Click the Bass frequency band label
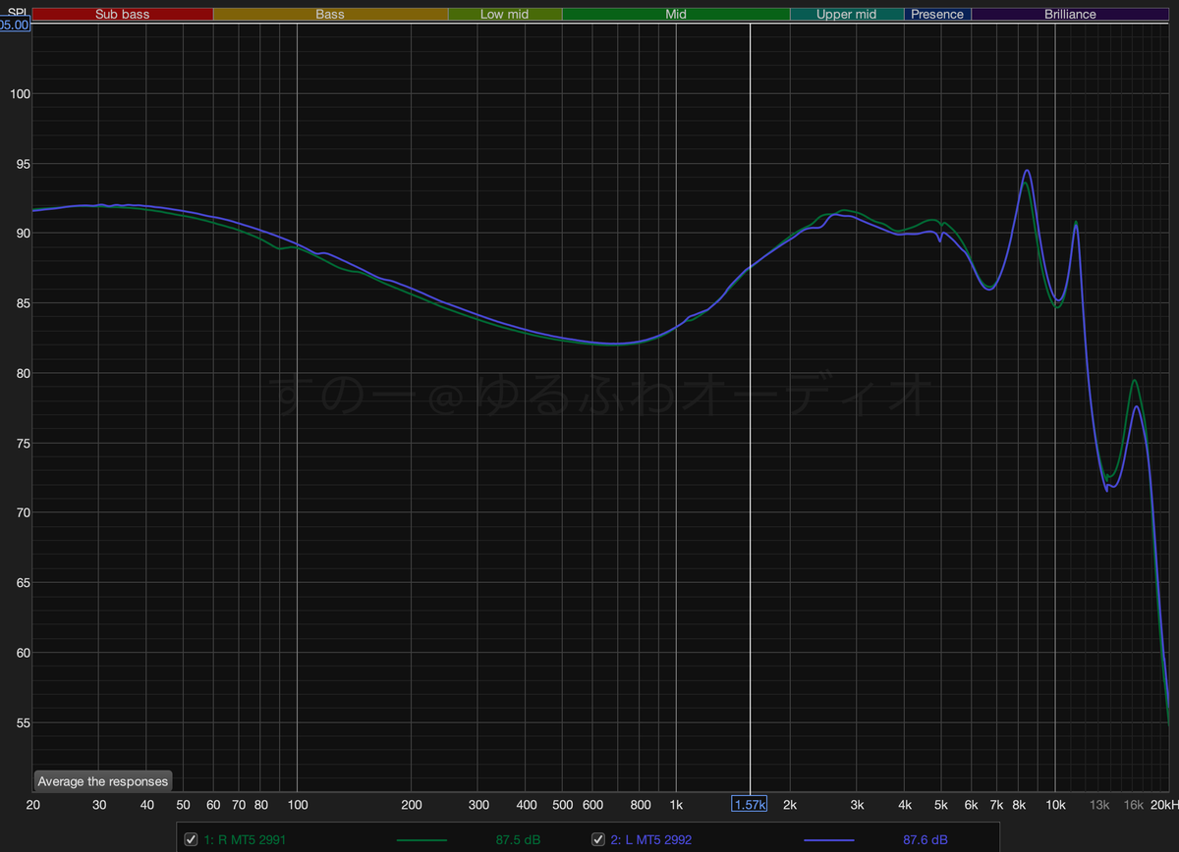This screenshot has height=852, width=1179. coord(330,15)
